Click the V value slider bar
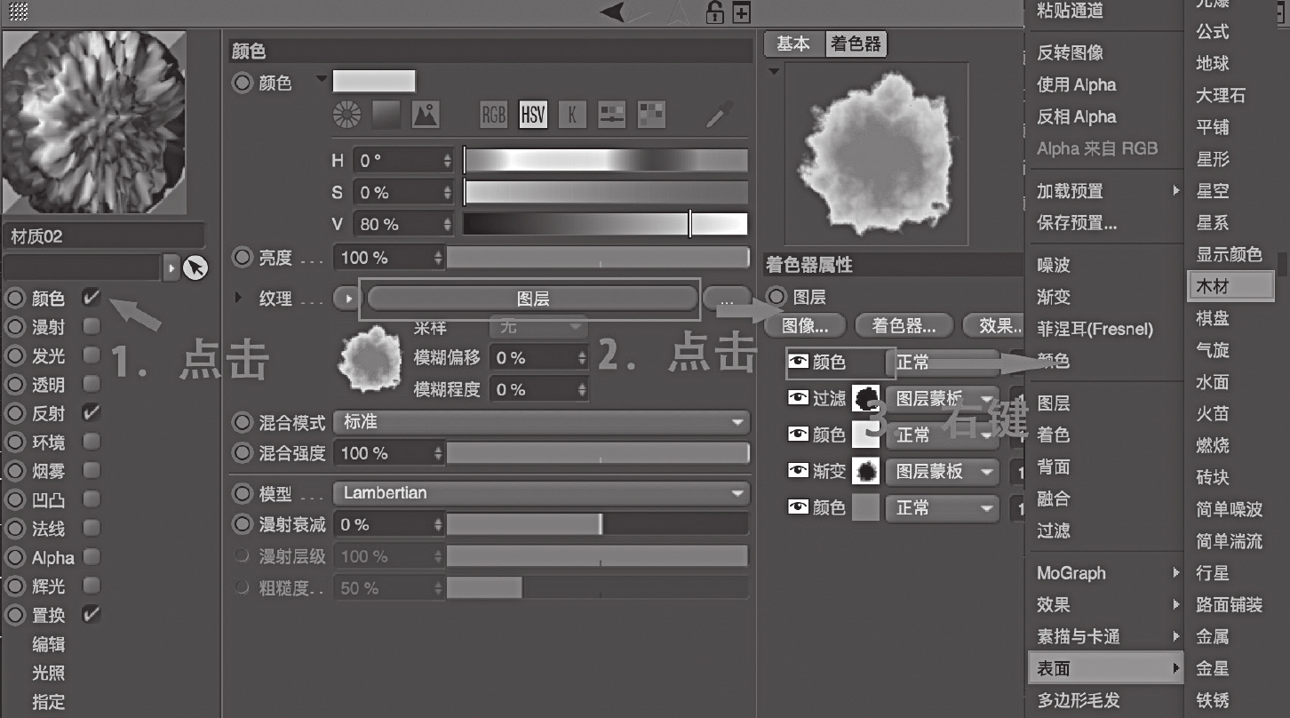1290x718 pixels. click(x=606, y=224)
